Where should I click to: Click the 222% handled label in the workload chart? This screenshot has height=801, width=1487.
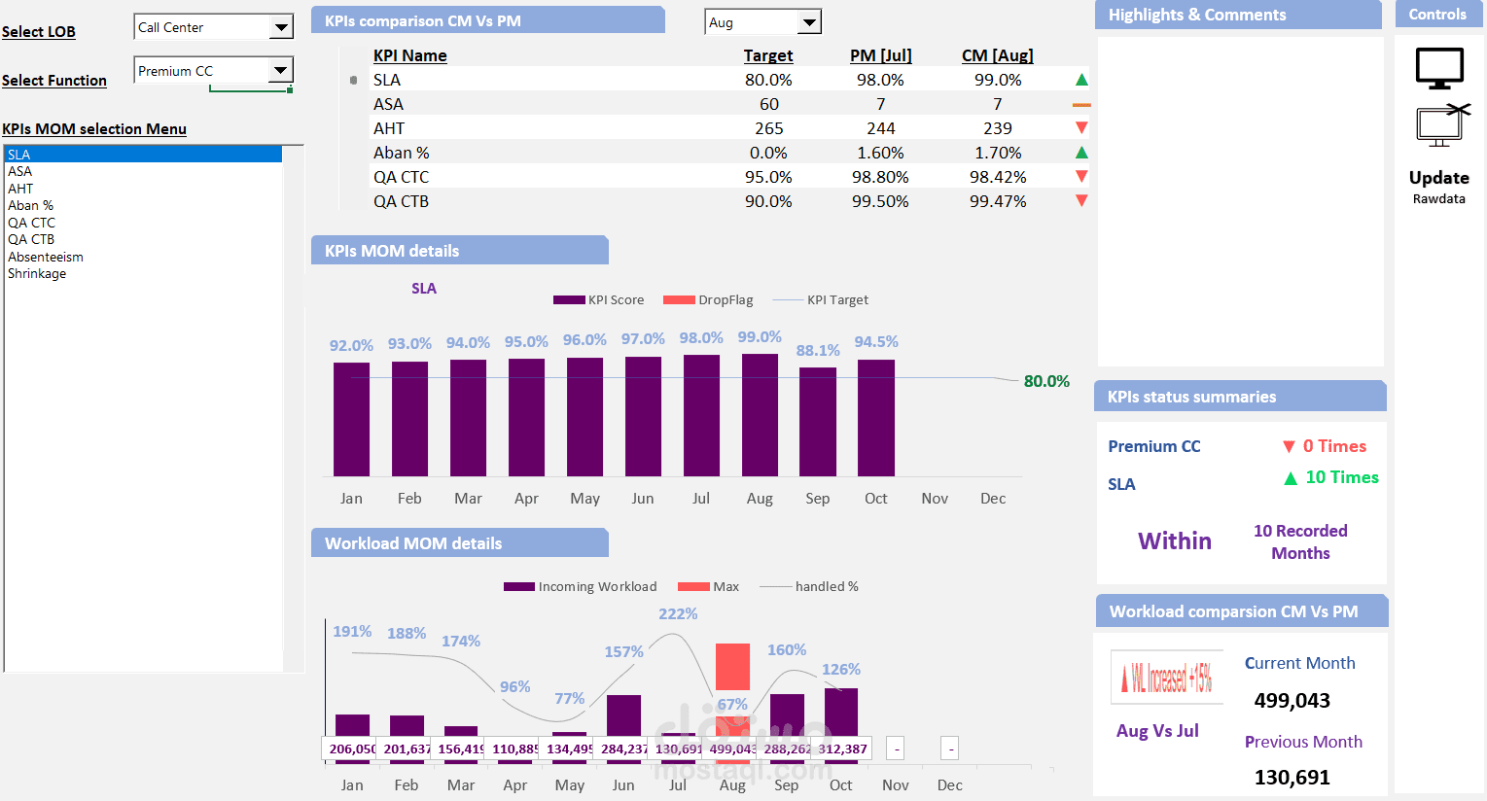point(678,614)
